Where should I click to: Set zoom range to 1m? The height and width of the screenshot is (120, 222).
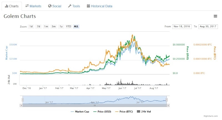pos(46,26)
